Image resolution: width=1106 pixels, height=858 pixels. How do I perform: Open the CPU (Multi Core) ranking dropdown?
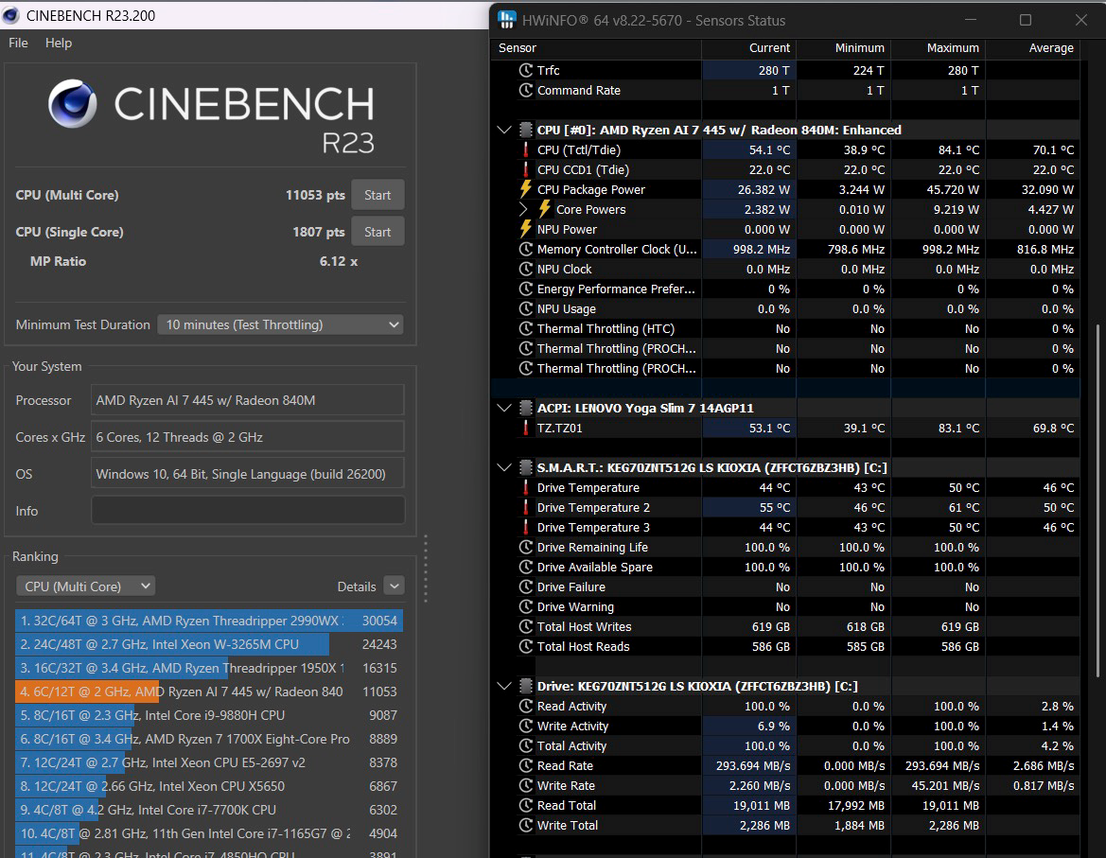point(85,587)
